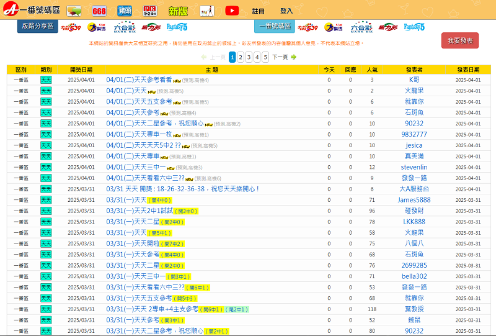Click the green chat bubble icon

point(74,11)
